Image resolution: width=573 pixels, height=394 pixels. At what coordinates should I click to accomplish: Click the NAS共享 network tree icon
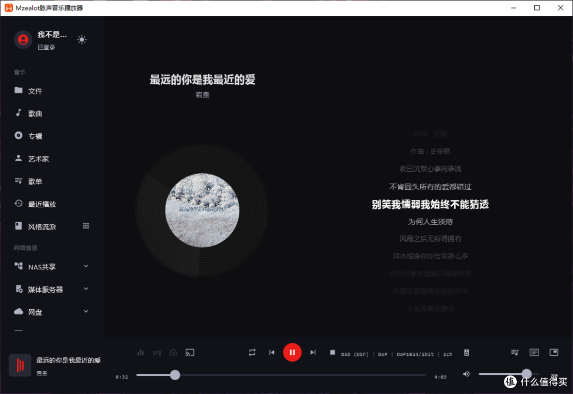pos(18,266)
